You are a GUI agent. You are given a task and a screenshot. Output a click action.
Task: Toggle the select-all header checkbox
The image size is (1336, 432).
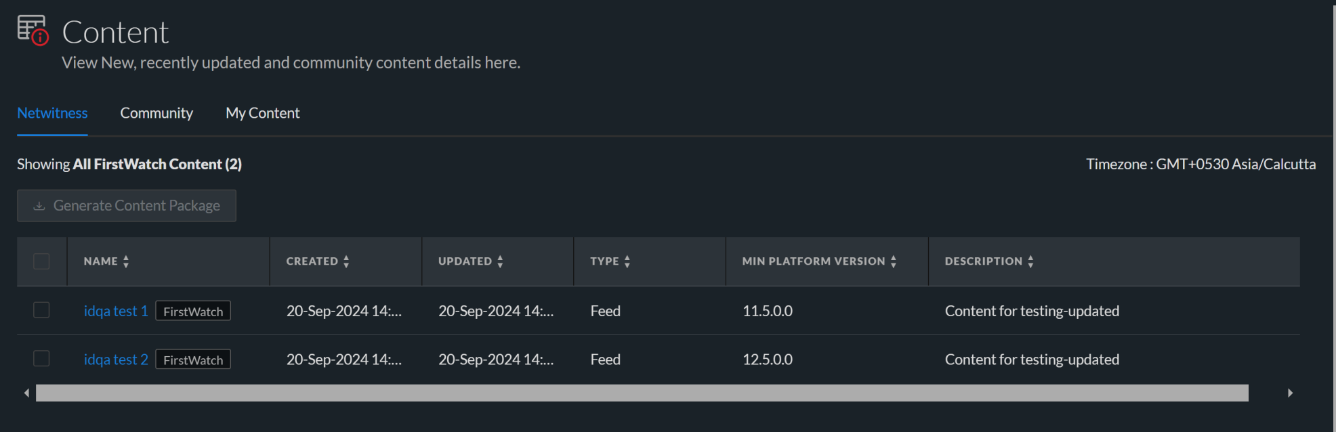41,261
